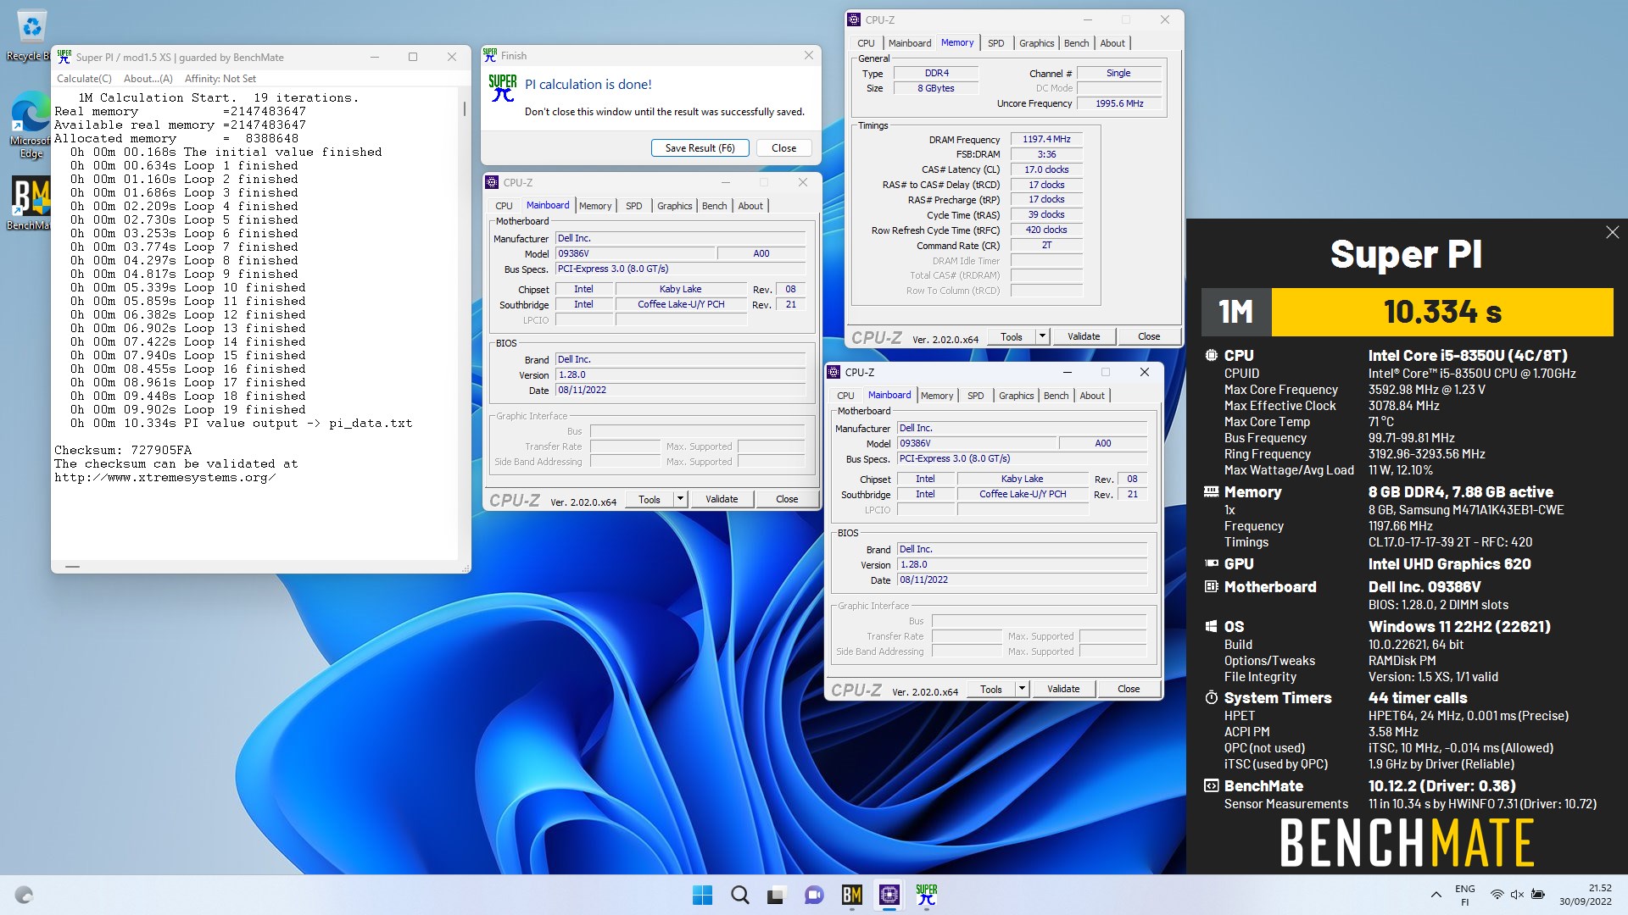Viewport: 1628px width, 915px height.
Task: Open About menu in Super PI
Action: 148,79
